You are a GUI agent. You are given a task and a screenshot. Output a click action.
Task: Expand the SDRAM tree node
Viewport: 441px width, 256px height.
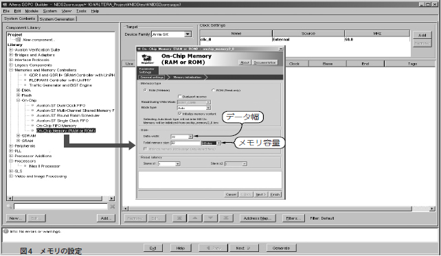[18, 136]
